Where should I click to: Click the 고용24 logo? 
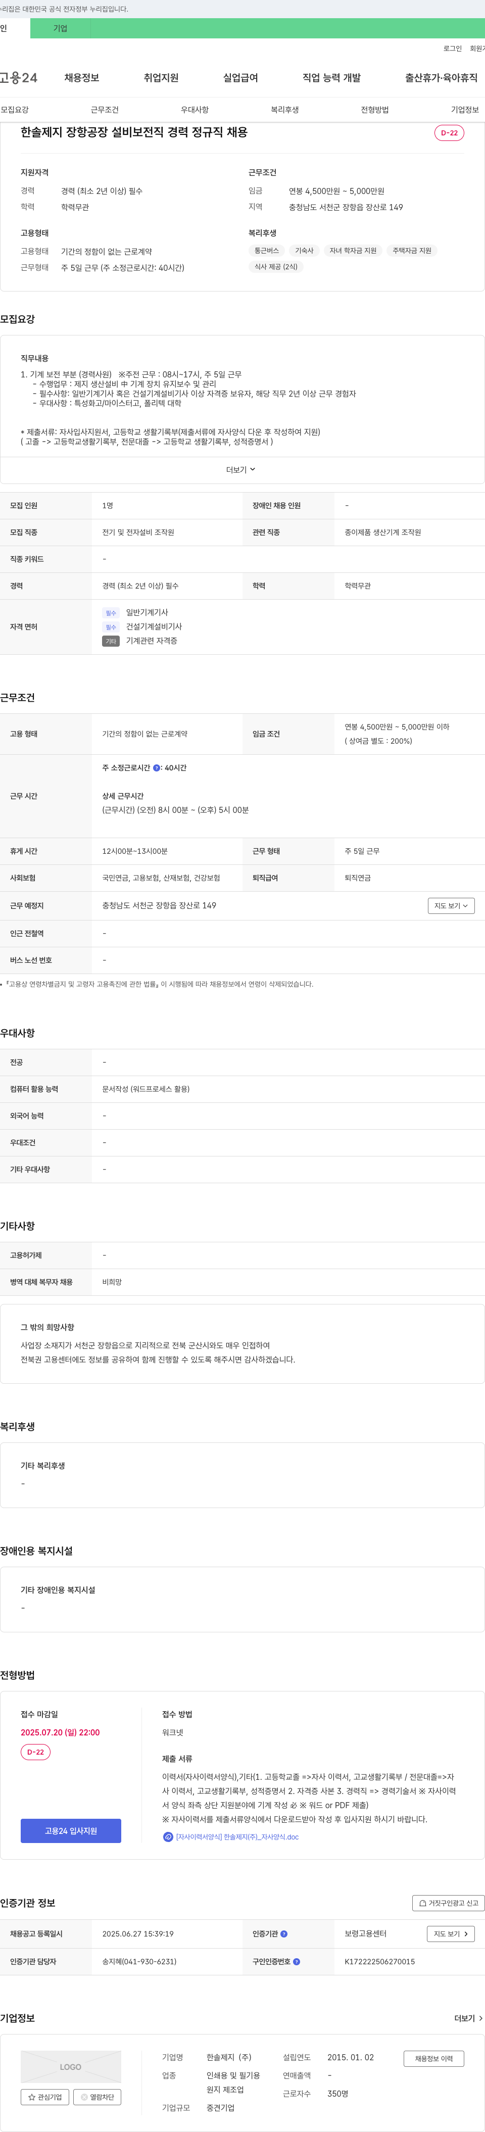coord(18,78)
